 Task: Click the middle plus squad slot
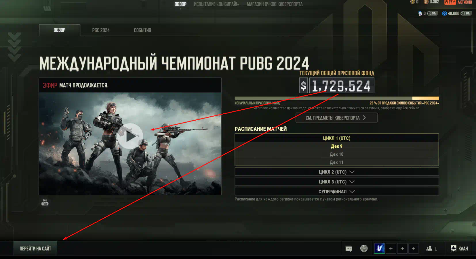click(402, 248)
